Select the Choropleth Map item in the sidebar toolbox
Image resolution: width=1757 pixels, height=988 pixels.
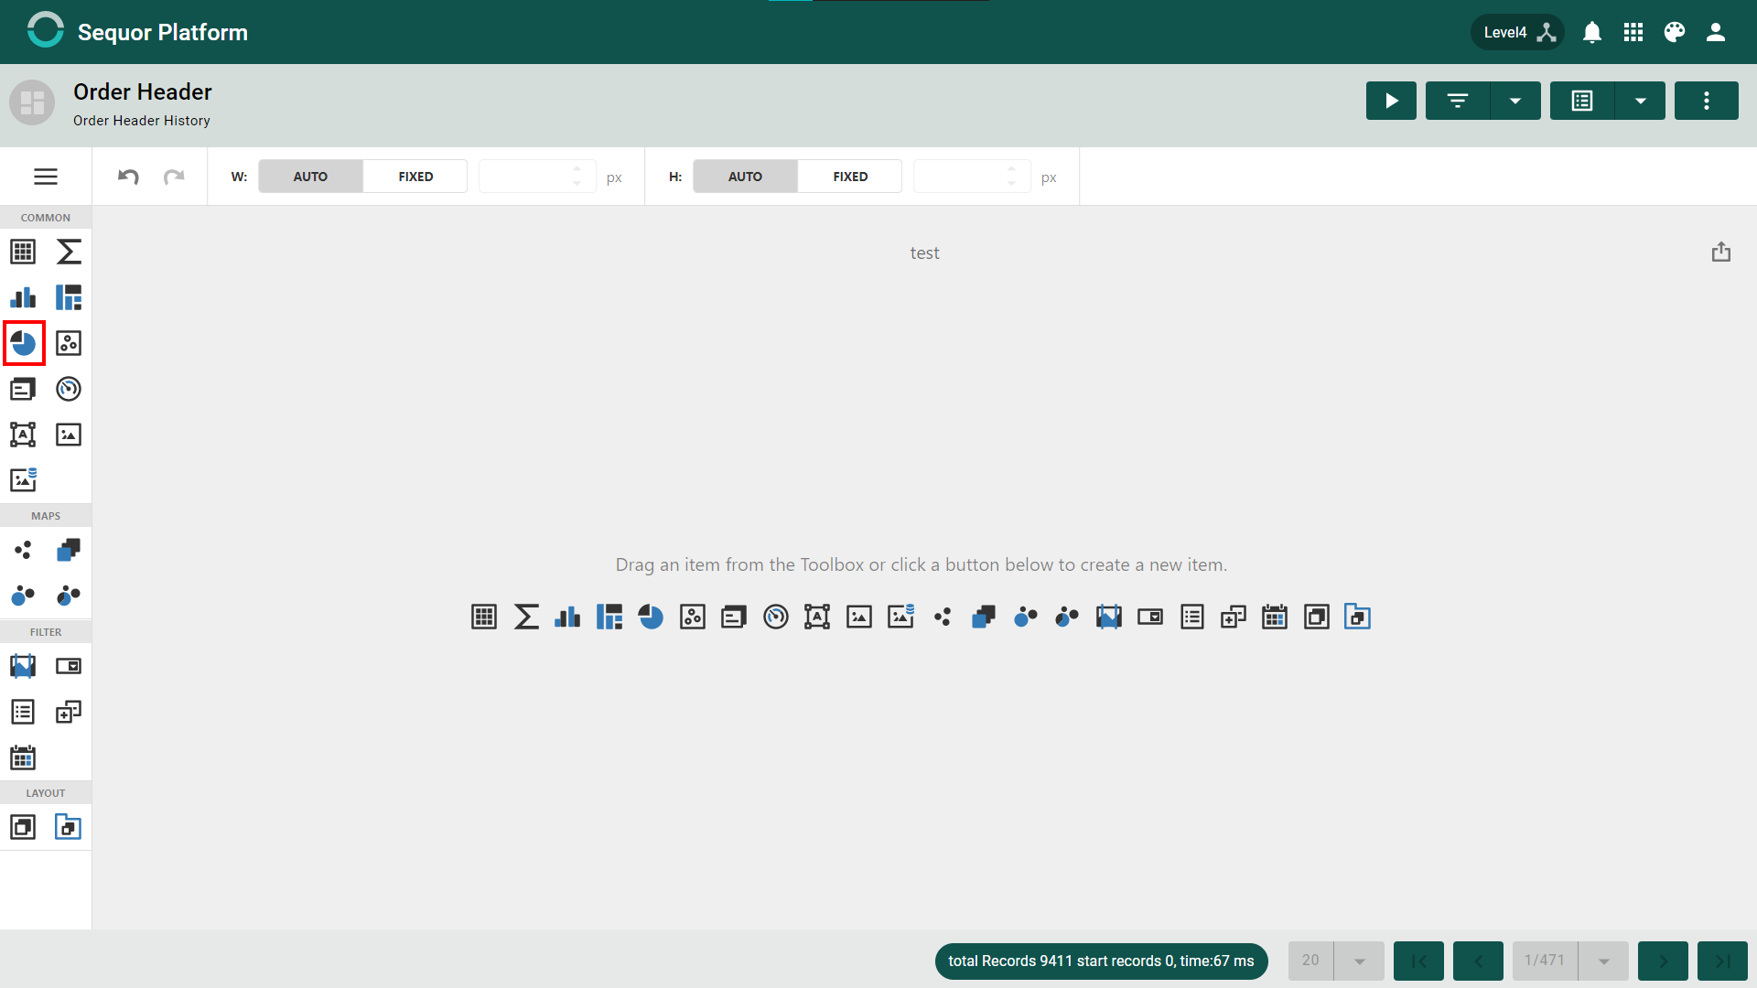pyautogui.click(x=69, y=550)
